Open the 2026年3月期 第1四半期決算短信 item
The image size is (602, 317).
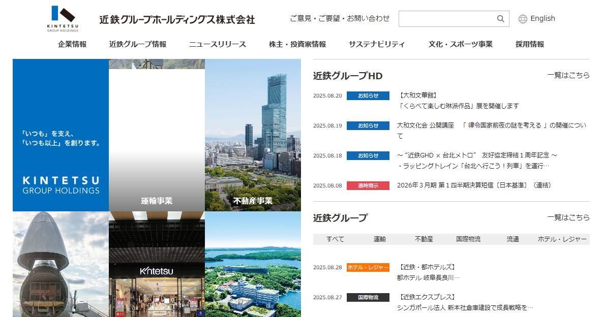pos(474,185)
